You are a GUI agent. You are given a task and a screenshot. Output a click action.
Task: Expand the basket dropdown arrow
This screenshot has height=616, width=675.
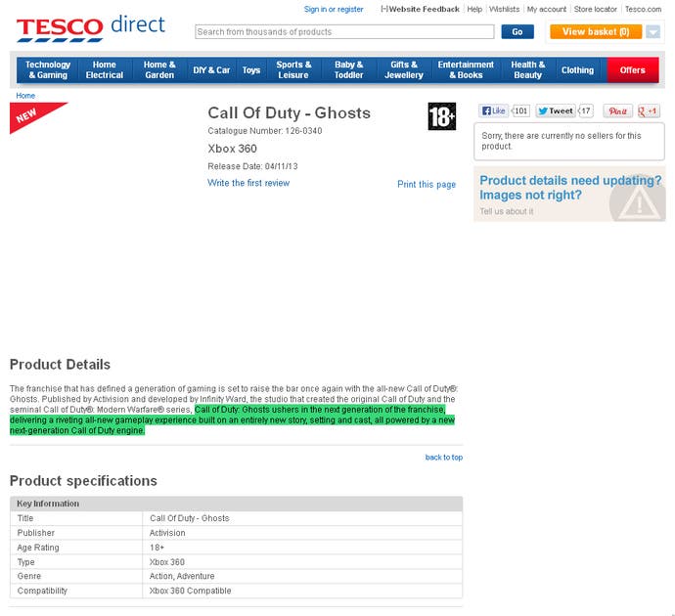[652, 32]
